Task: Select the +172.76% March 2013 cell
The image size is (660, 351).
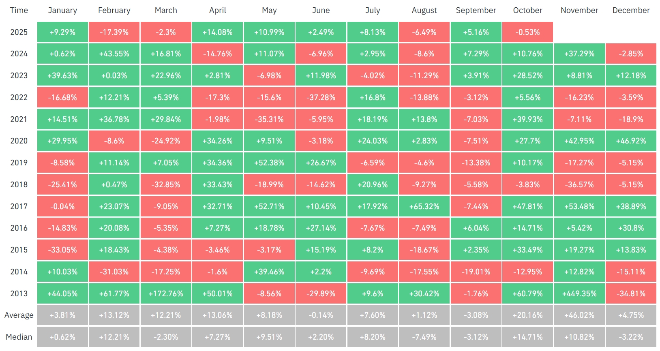Action: pyautogui.click(x=166, y=293)
